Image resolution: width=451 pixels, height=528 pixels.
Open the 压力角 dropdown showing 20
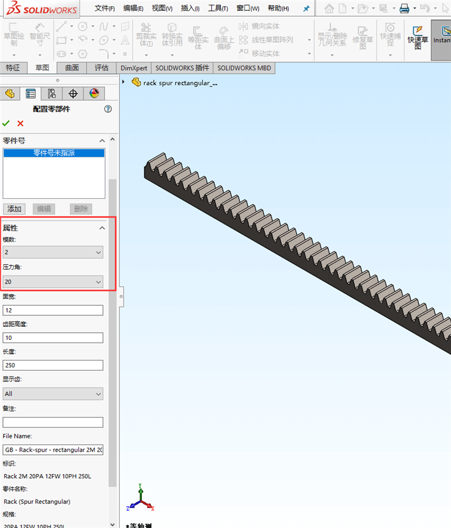point(53,282)
